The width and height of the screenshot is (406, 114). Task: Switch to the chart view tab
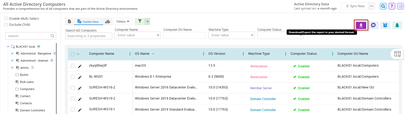click(107, 22)
